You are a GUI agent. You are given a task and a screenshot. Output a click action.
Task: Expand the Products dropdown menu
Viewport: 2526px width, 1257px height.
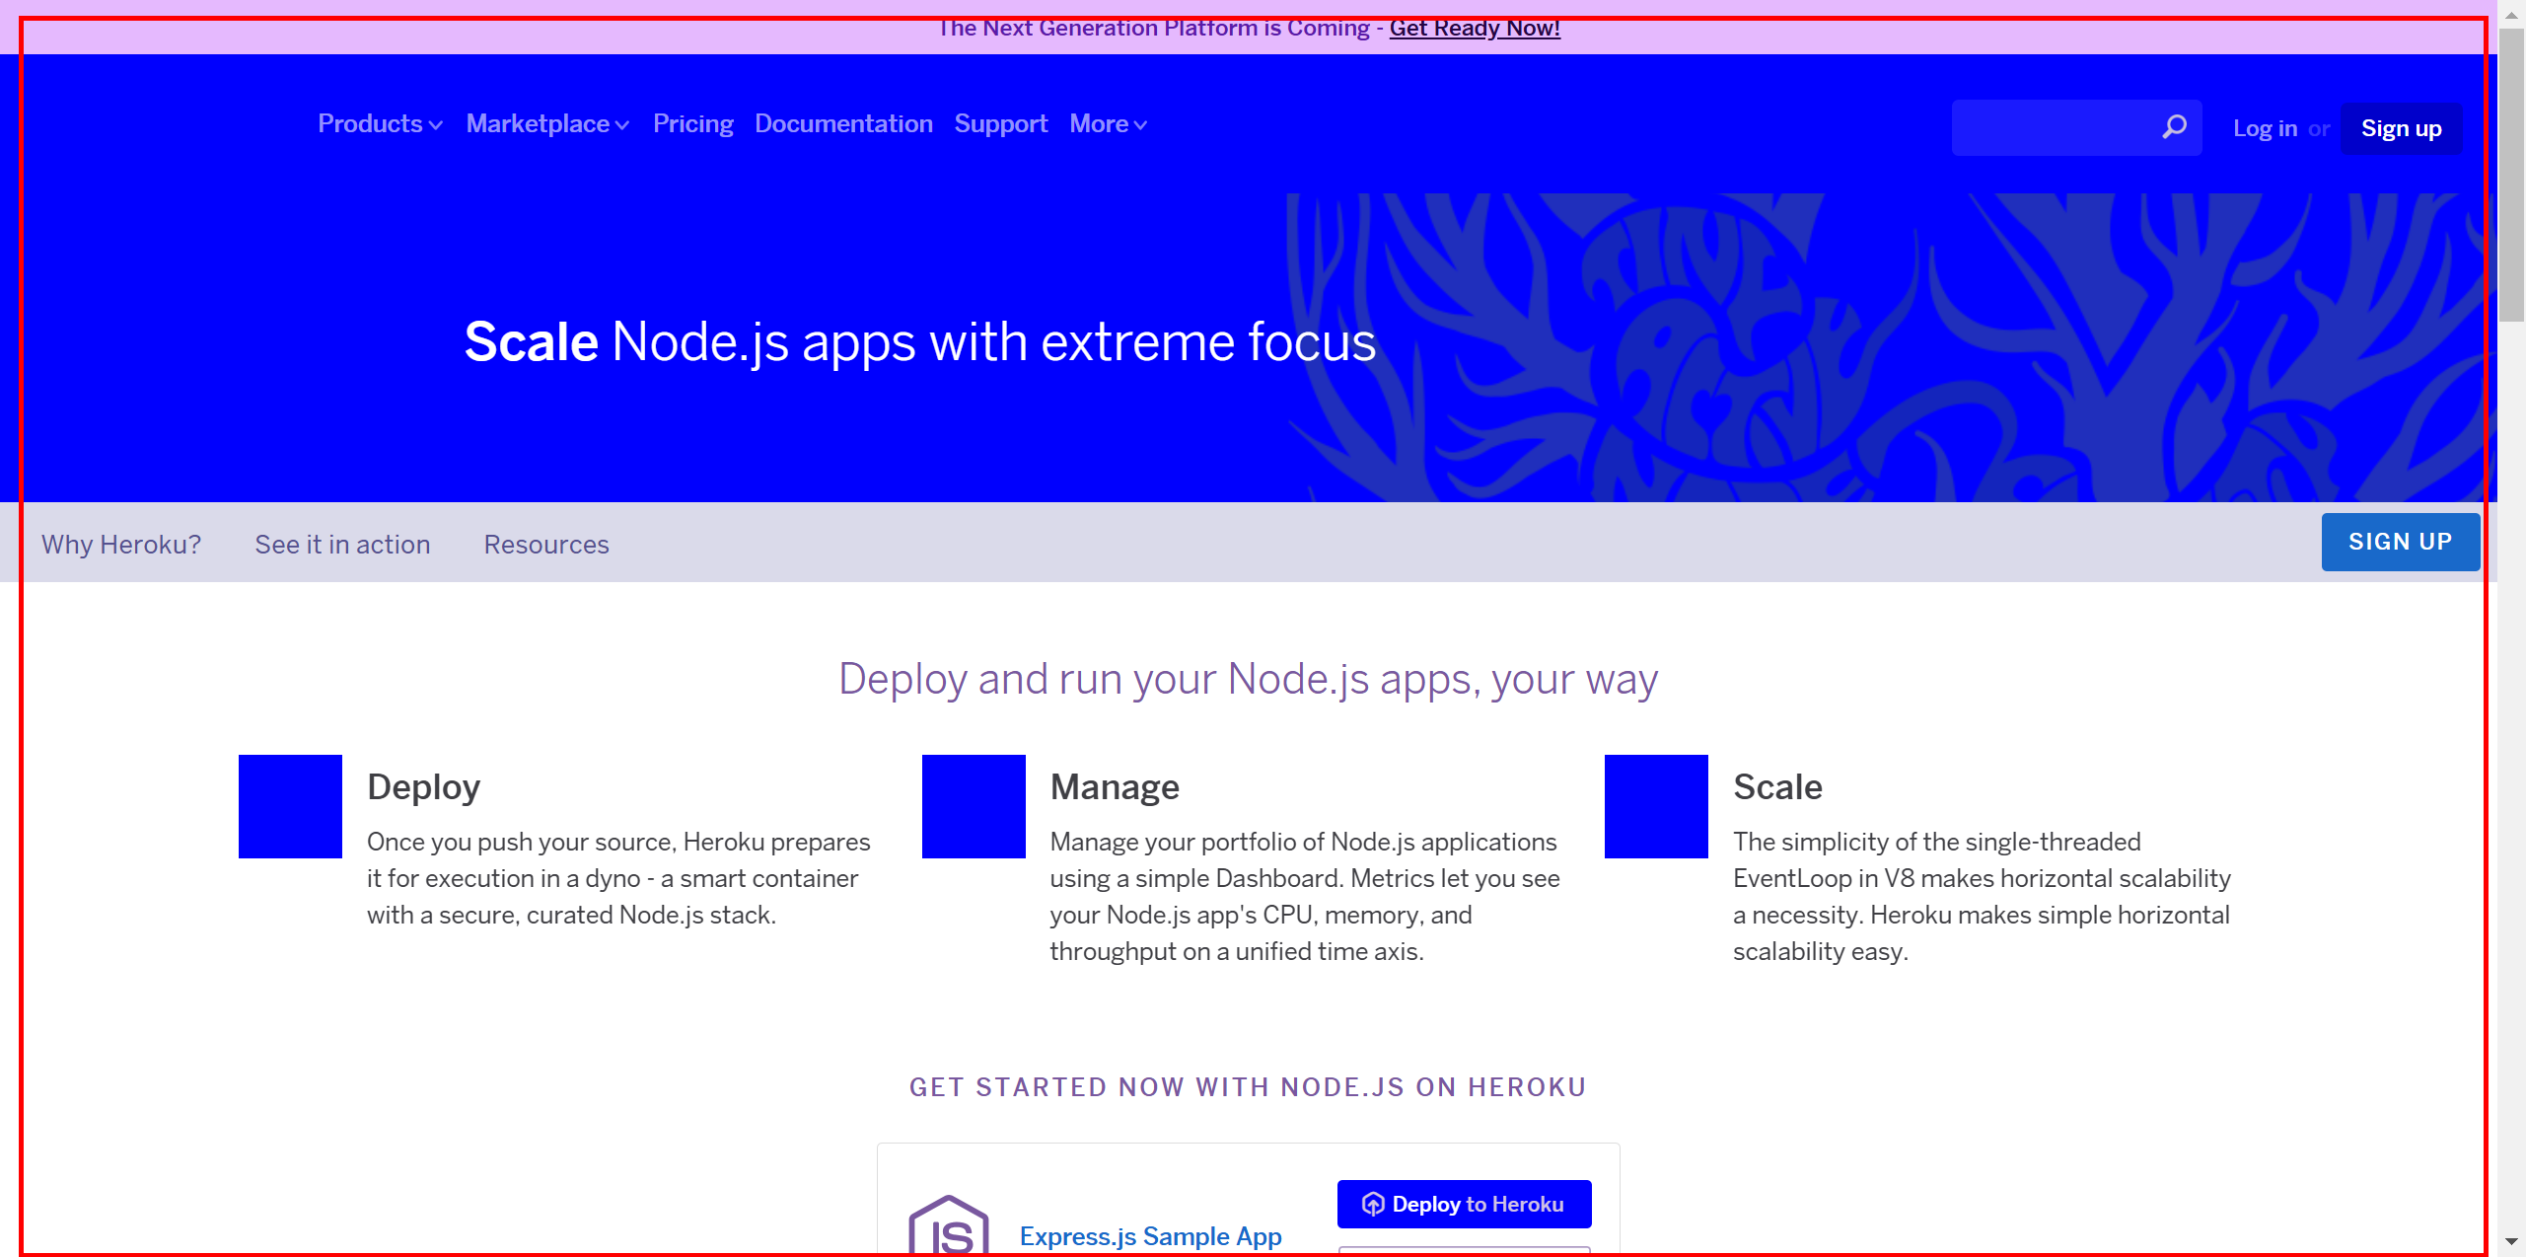pyautogui.click(x=380, y=124)
